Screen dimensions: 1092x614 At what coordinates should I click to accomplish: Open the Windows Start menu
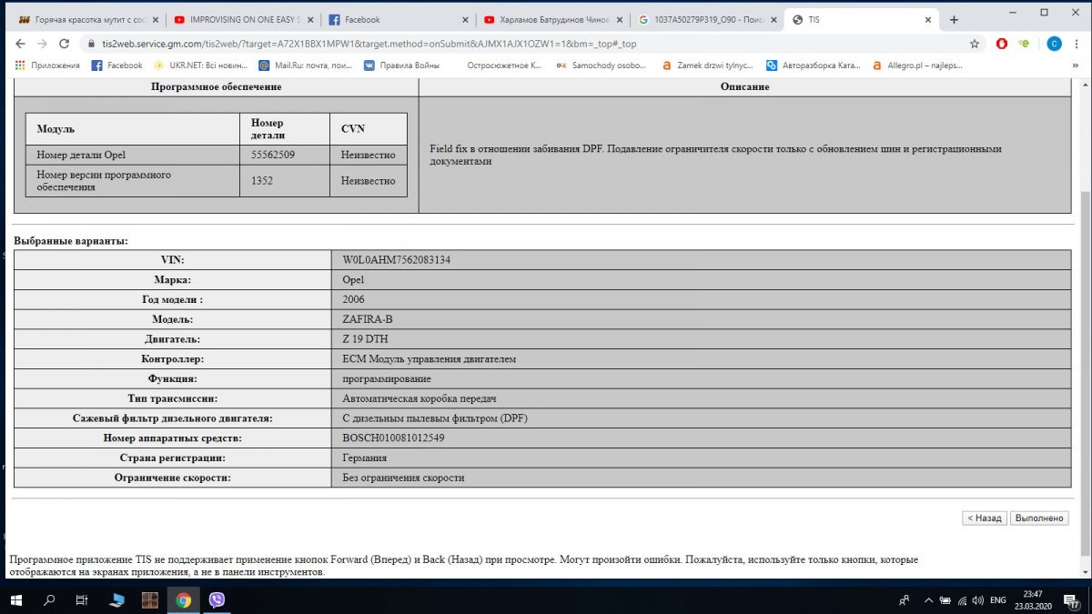tap(18, 599)
